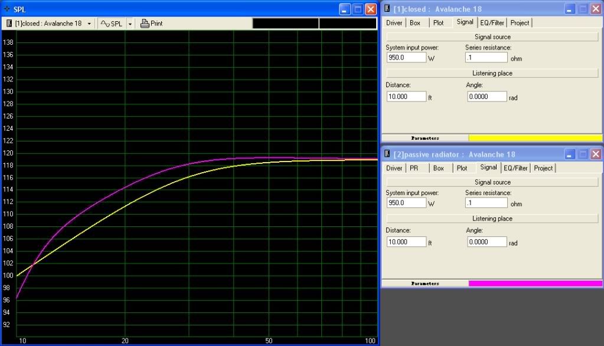
Task: Open the Box tab in the closed window
Action: point(415,22)
